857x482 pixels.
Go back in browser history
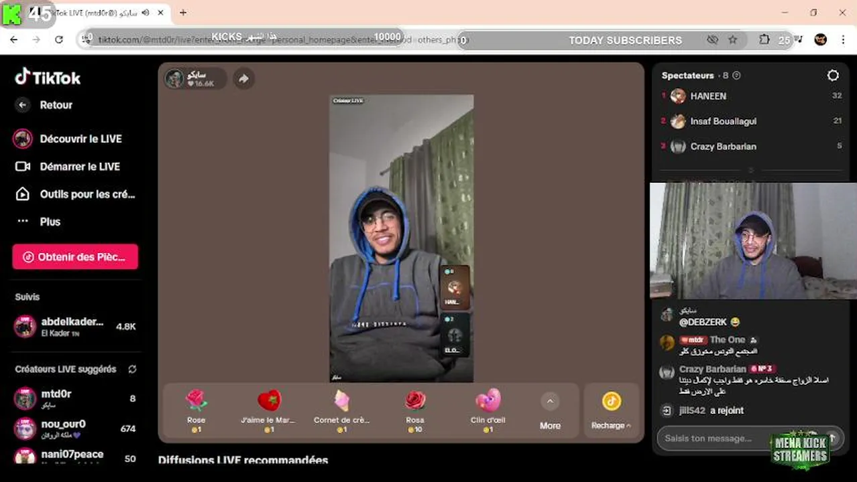pyautogui.click(x=13, y=40)
